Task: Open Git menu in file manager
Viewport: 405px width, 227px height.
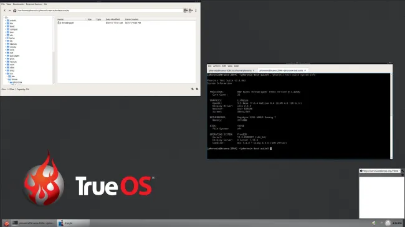Action: [45, 4]
